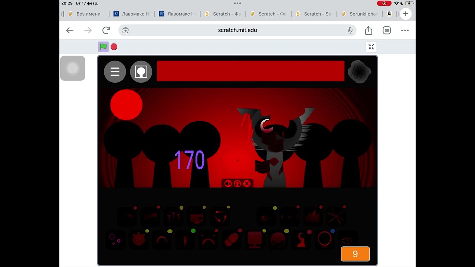
Task: Open the page tools icon in address bar
Action: (x=125, y=30)
